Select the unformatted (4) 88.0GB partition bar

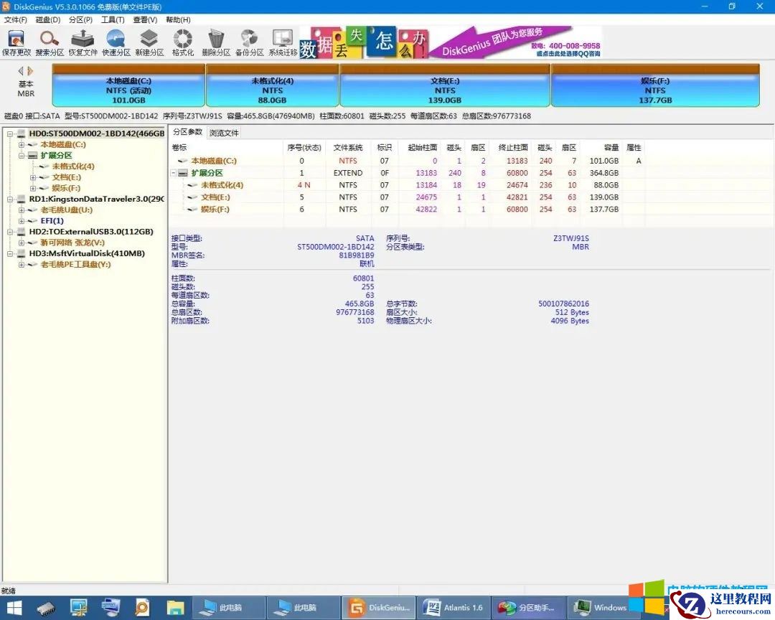[273, 85]
